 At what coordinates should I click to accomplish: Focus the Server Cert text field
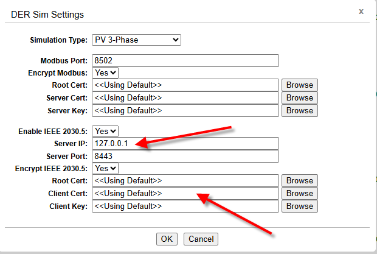pyautogui.click(x=185, y=97)
